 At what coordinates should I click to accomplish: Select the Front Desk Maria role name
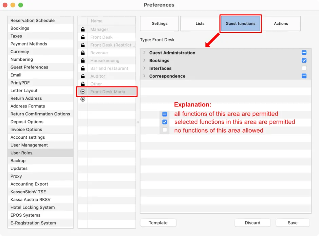coord(108,92)
